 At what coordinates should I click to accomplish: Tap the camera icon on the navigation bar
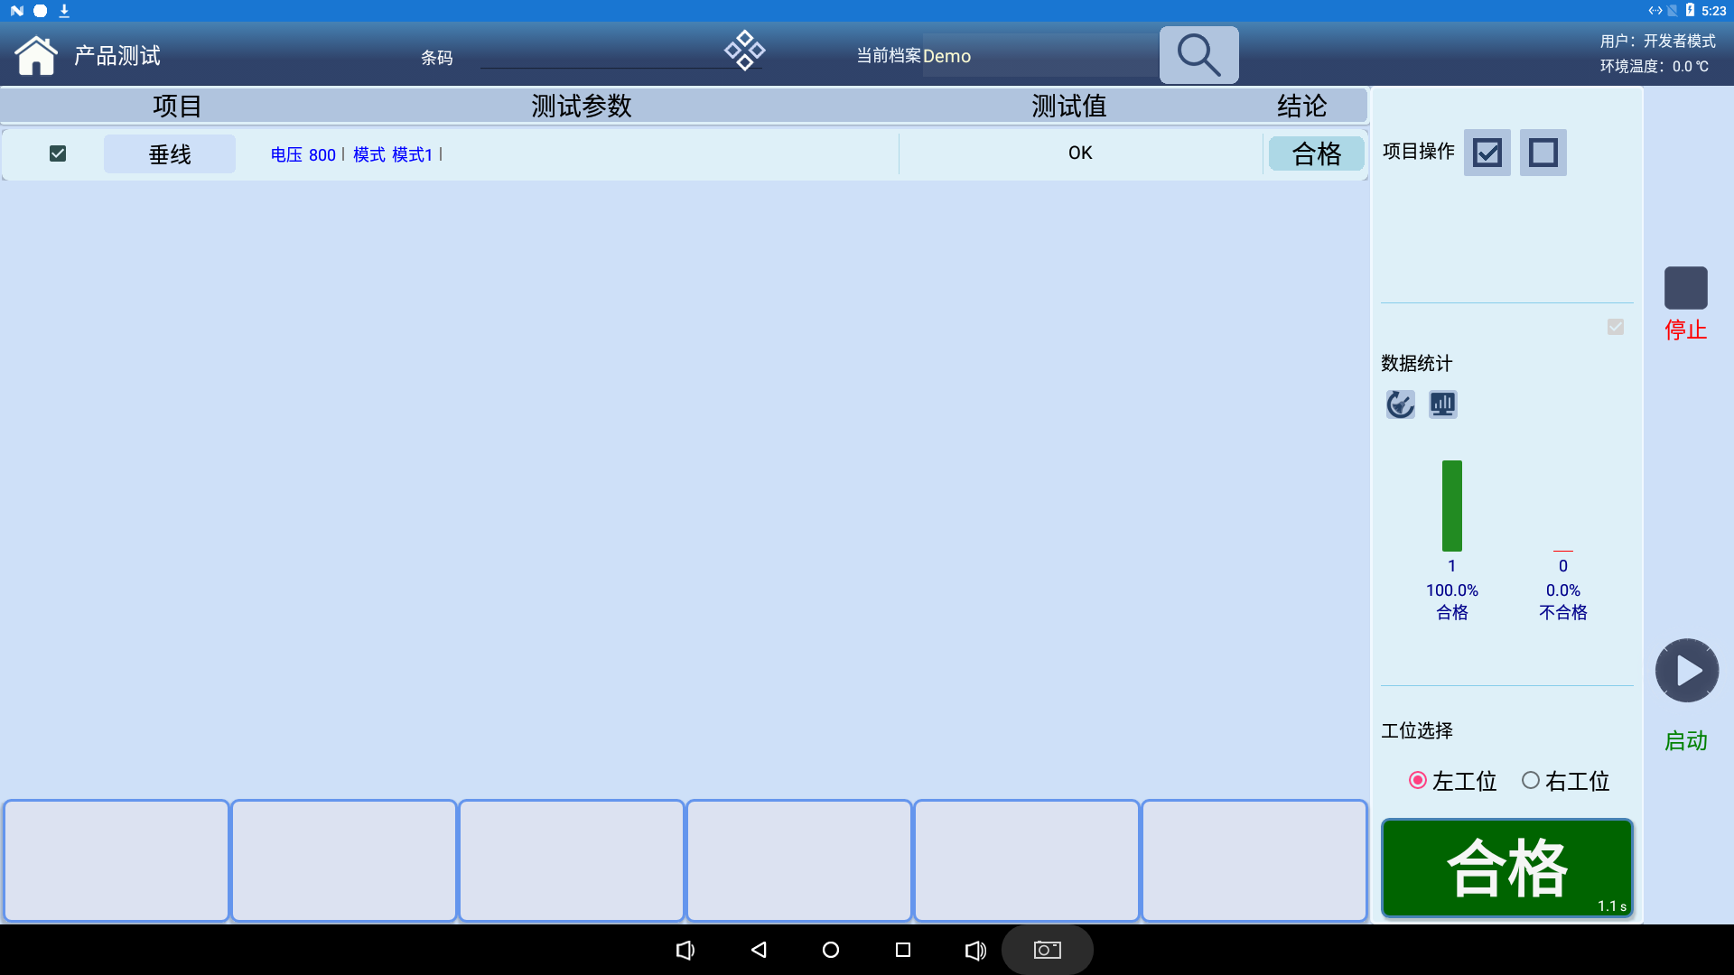[1046, 950]
